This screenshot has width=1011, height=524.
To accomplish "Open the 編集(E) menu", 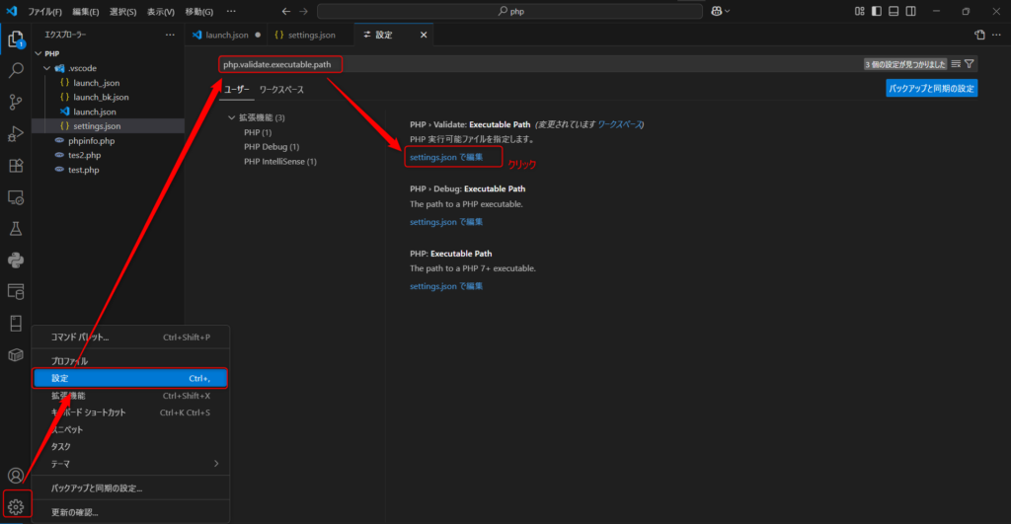I will click(85, 12).
